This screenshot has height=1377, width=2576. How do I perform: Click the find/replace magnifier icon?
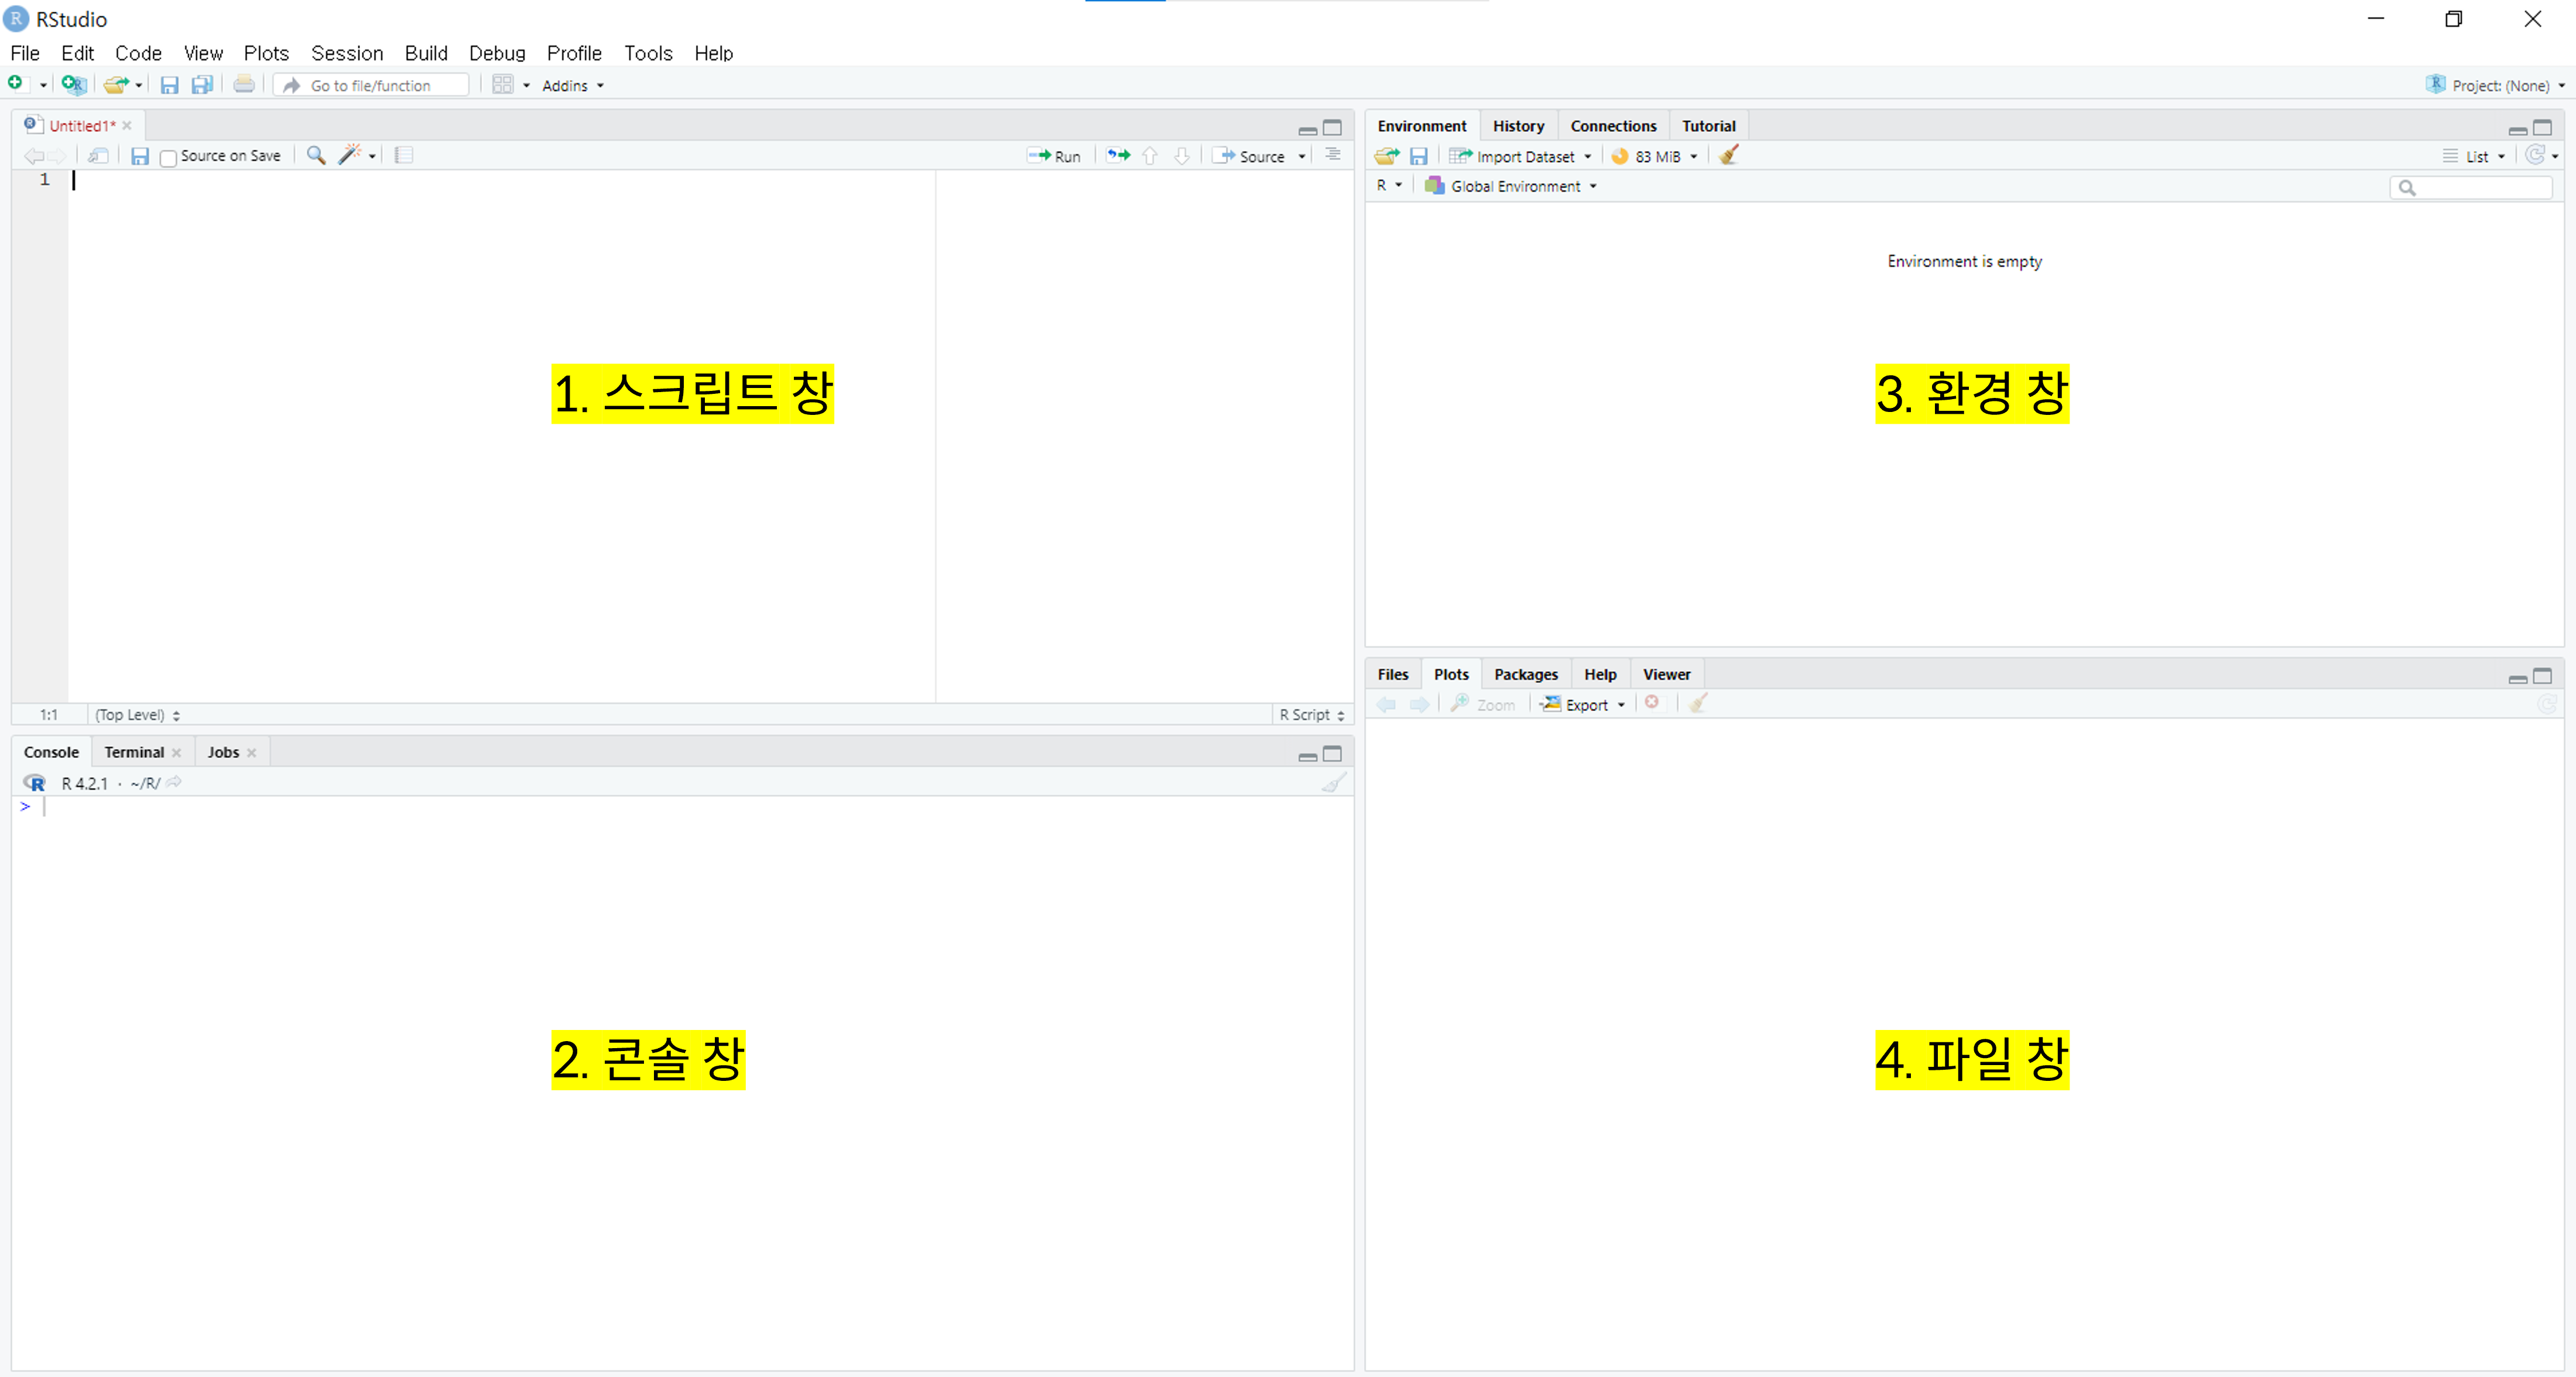[x=316, y=155]
